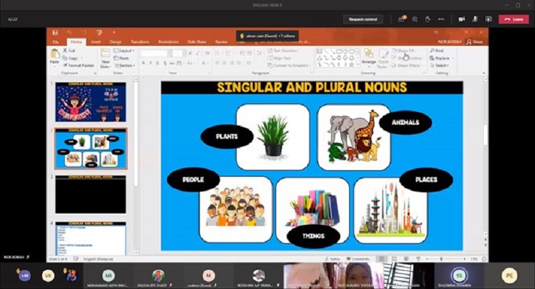Open the Animations tab

(169, 42)
